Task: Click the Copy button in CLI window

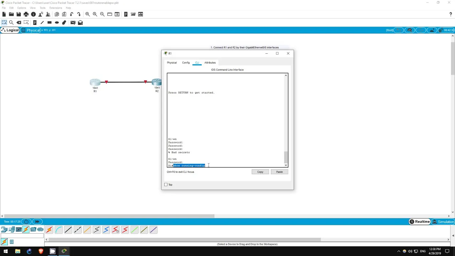Action: coord(260,172)
